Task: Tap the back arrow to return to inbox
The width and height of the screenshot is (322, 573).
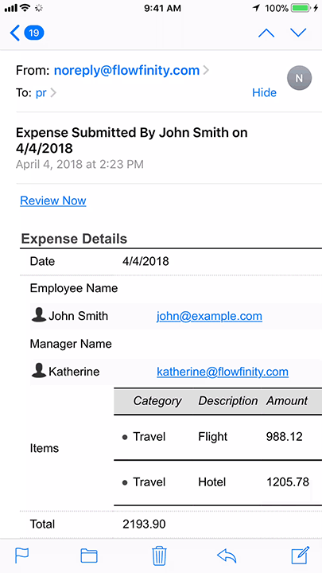Action: click(14, 33)
